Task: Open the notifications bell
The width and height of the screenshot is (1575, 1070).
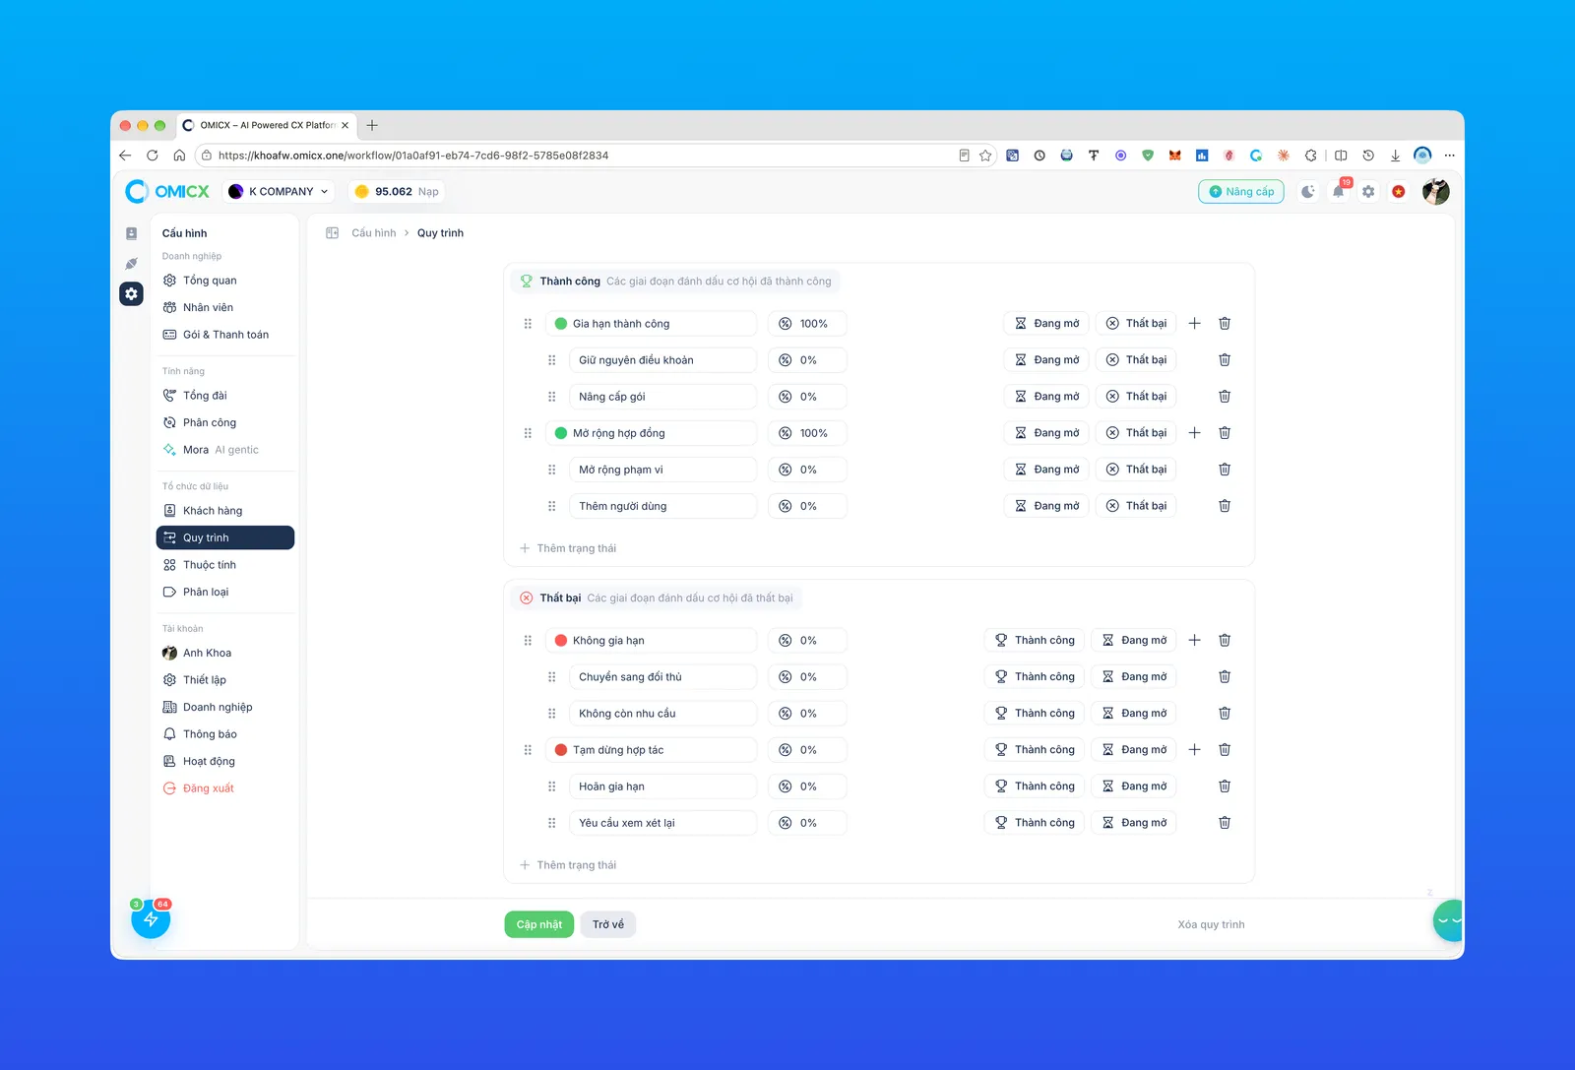Action: (1339, 192)
